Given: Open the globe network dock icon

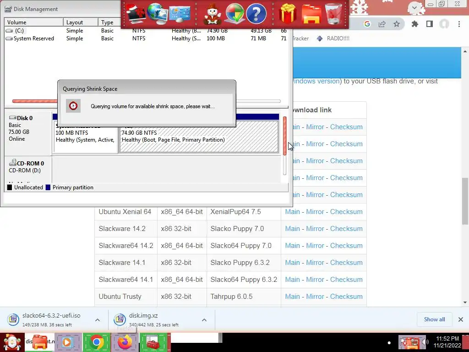Looking at the screenshot, I should (x=157, y=13).
